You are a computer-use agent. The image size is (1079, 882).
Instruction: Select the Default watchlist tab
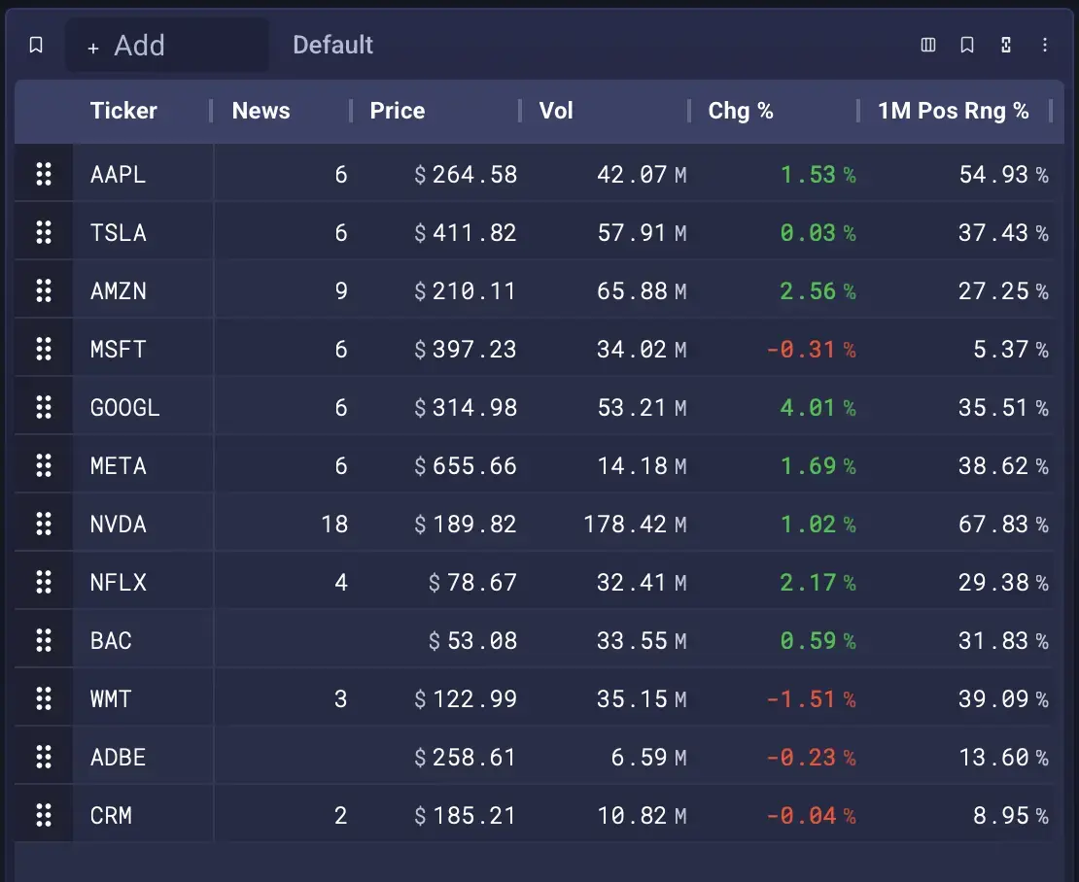(x=332, y=45)
